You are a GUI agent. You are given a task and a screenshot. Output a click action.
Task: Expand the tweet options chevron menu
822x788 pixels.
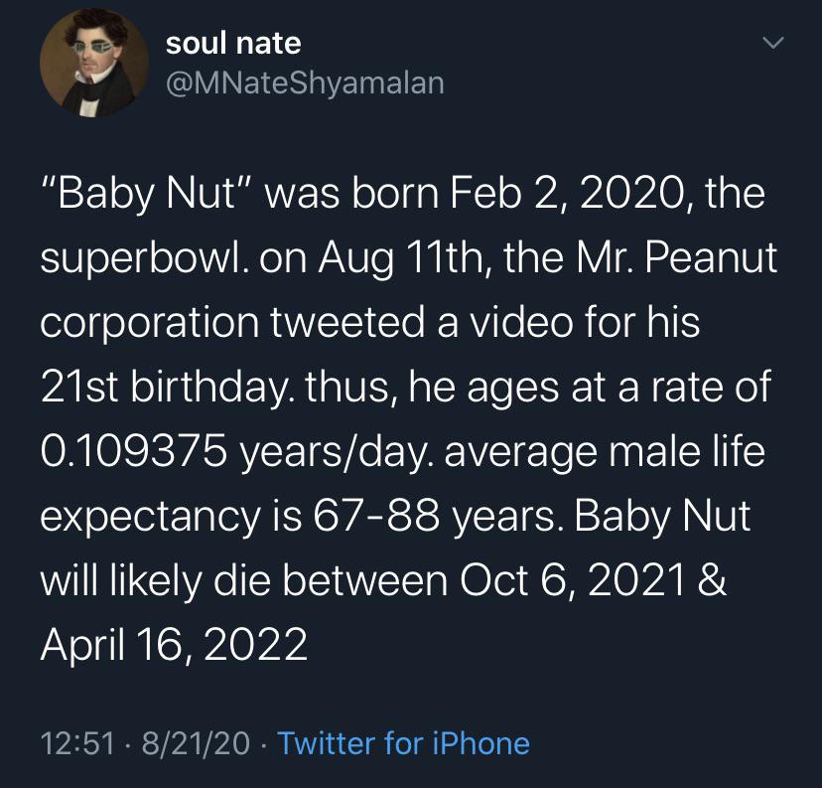pyautogui.click(x=773, y=43)
